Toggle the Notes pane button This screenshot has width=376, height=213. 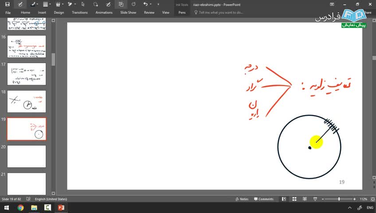click(x=242, y=199)
